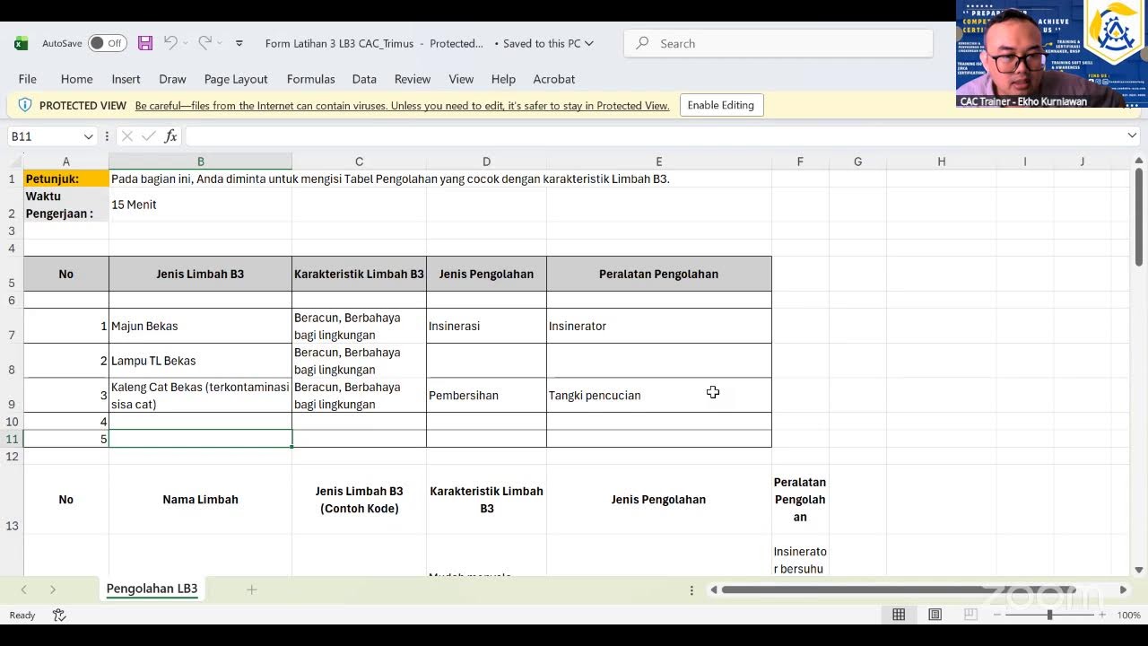Click the Redo arrow icon
Viewport: 1148px width, 646px height.
tap(205, 43)
